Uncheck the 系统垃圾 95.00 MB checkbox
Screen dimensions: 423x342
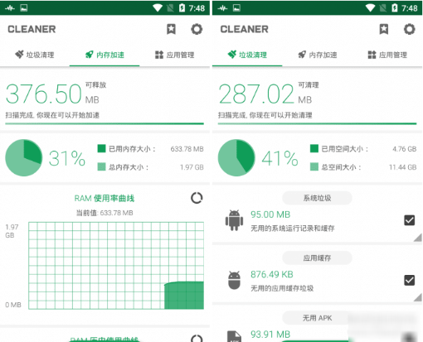coord(409,220)
